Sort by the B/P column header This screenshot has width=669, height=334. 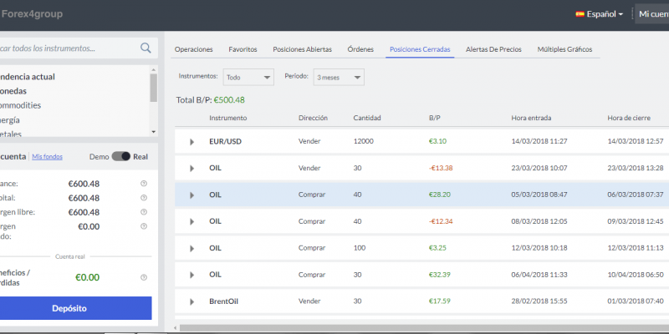point(434,118)
